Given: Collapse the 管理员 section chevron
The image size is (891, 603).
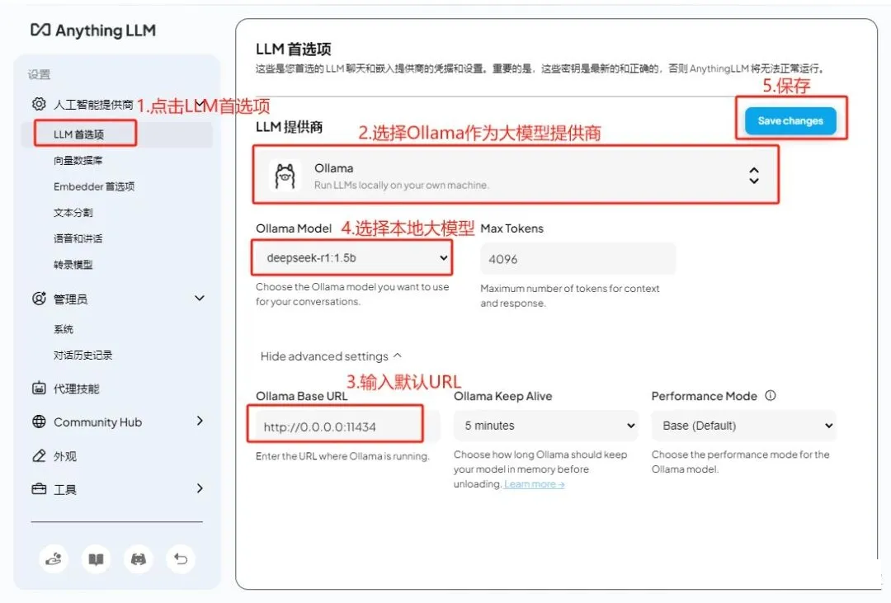Looking at the screenshot, I should (200, 298).
